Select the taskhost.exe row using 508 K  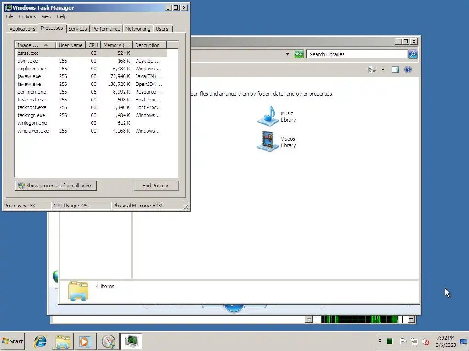[91, 99]
